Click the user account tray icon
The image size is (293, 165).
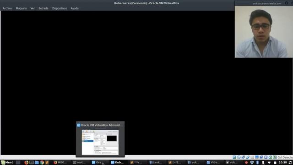coord(263,163)
